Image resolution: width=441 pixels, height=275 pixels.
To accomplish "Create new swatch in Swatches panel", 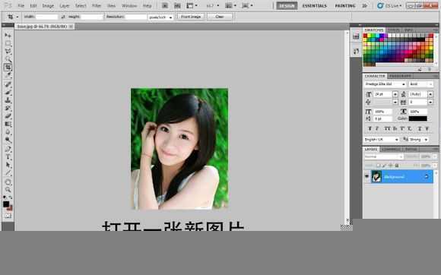I will tap(420, 69).
